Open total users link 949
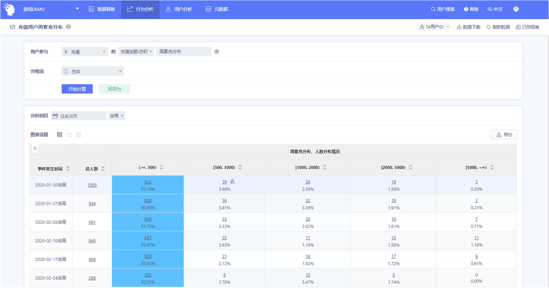 pyautogui.click(x=92, y=241)
